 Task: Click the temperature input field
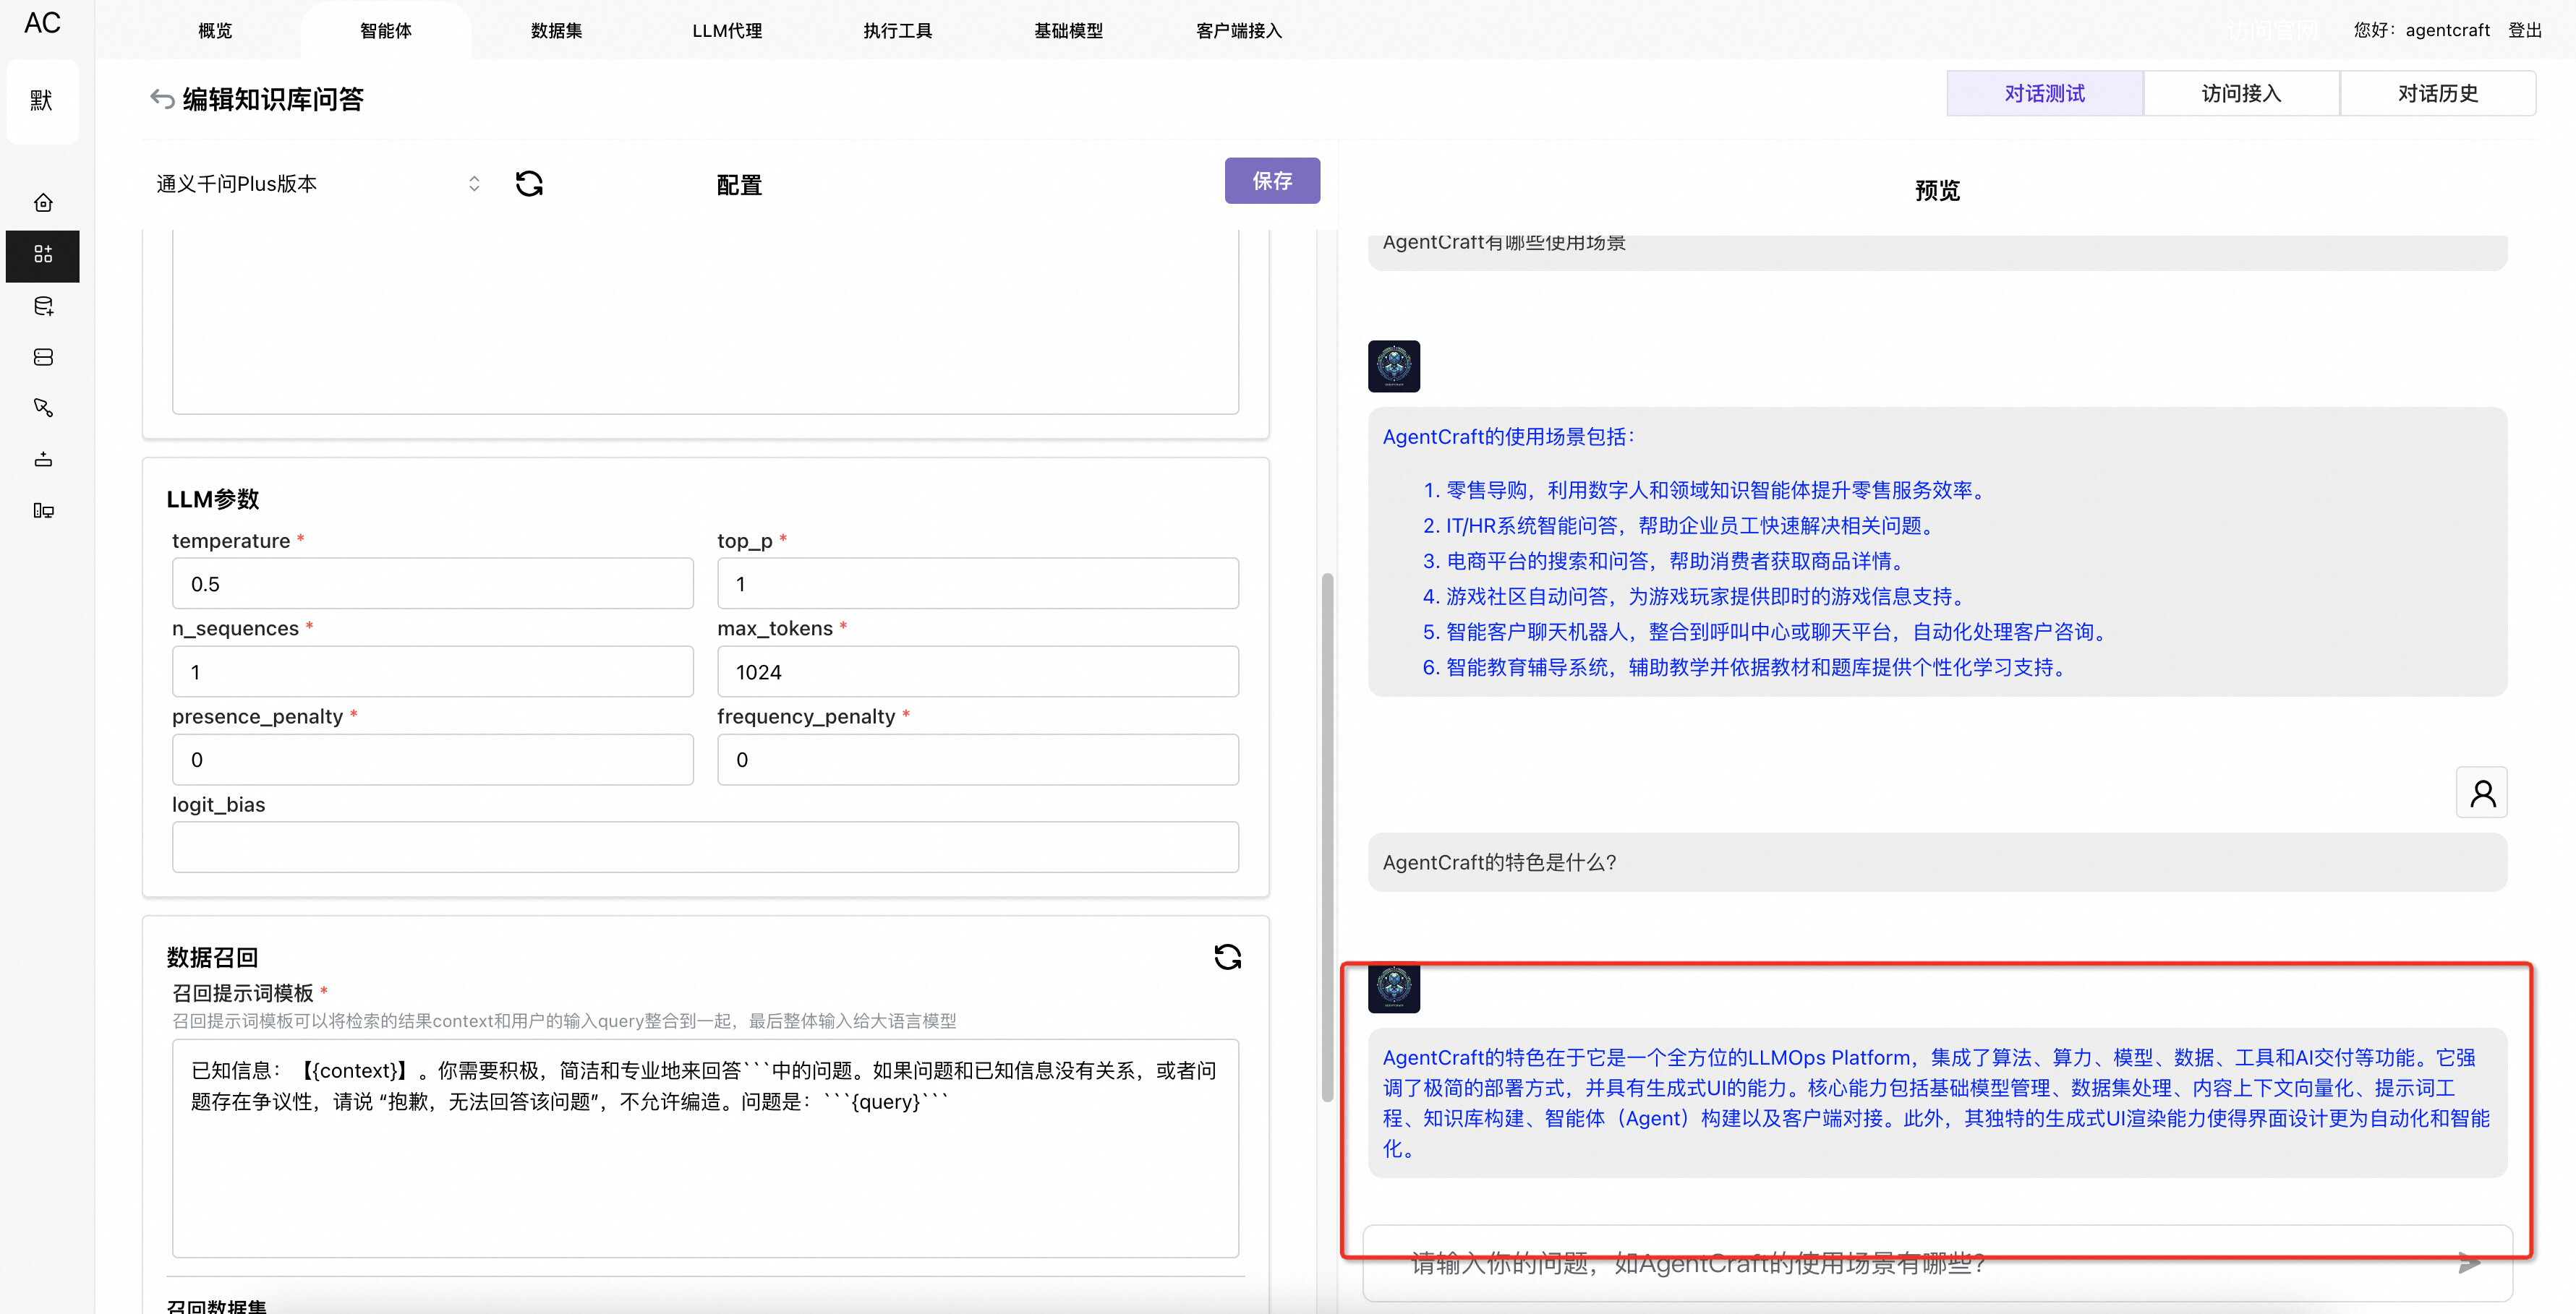(432, 583)
